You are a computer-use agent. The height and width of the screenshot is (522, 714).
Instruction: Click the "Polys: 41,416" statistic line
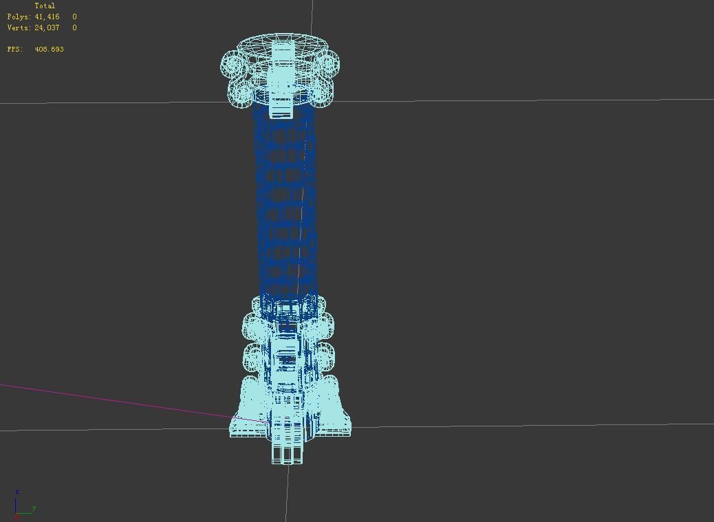[42, 17]
